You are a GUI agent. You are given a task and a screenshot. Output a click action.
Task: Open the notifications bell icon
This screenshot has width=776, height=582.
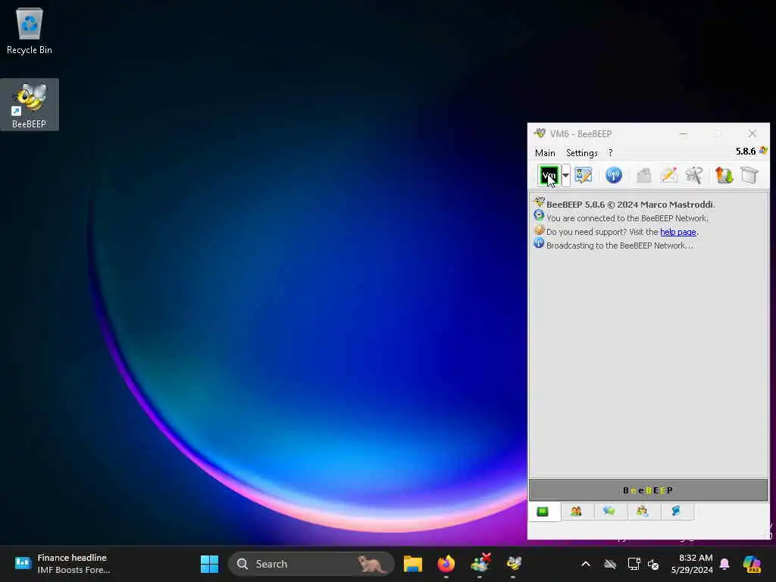[x=724, y=564]
